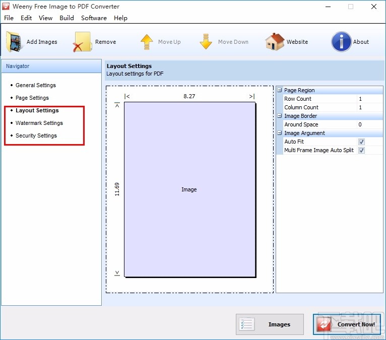Click the Convert Now! button
The width and height of the screenshot is (386, 340).
[x=347, y=324]
